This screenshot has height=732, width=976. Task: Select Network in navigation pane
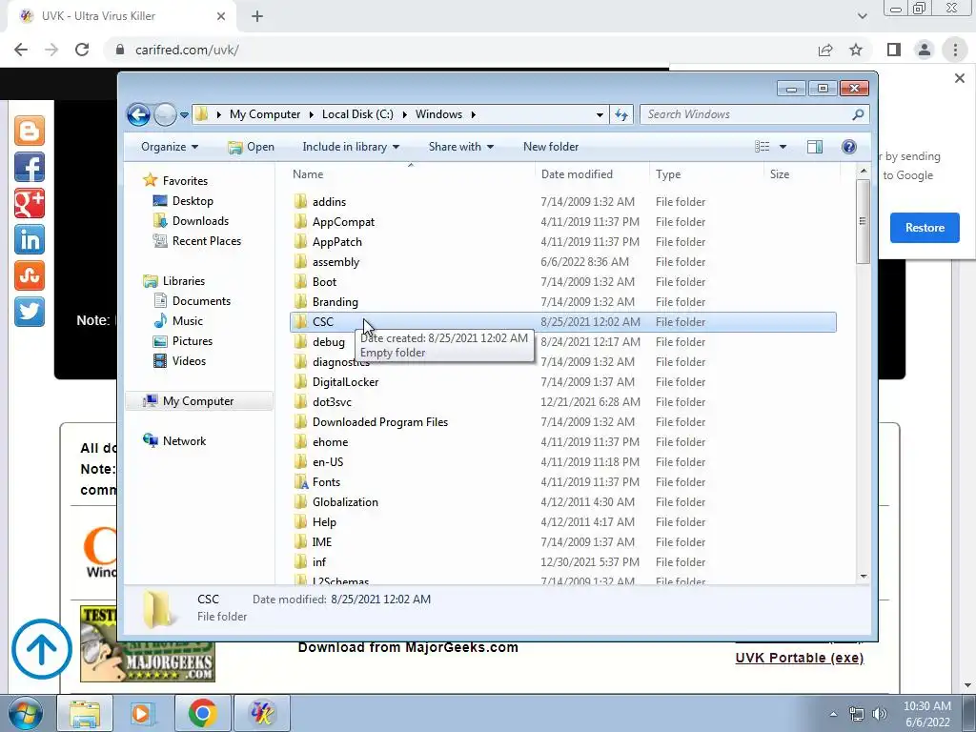[x=184, y=441]
